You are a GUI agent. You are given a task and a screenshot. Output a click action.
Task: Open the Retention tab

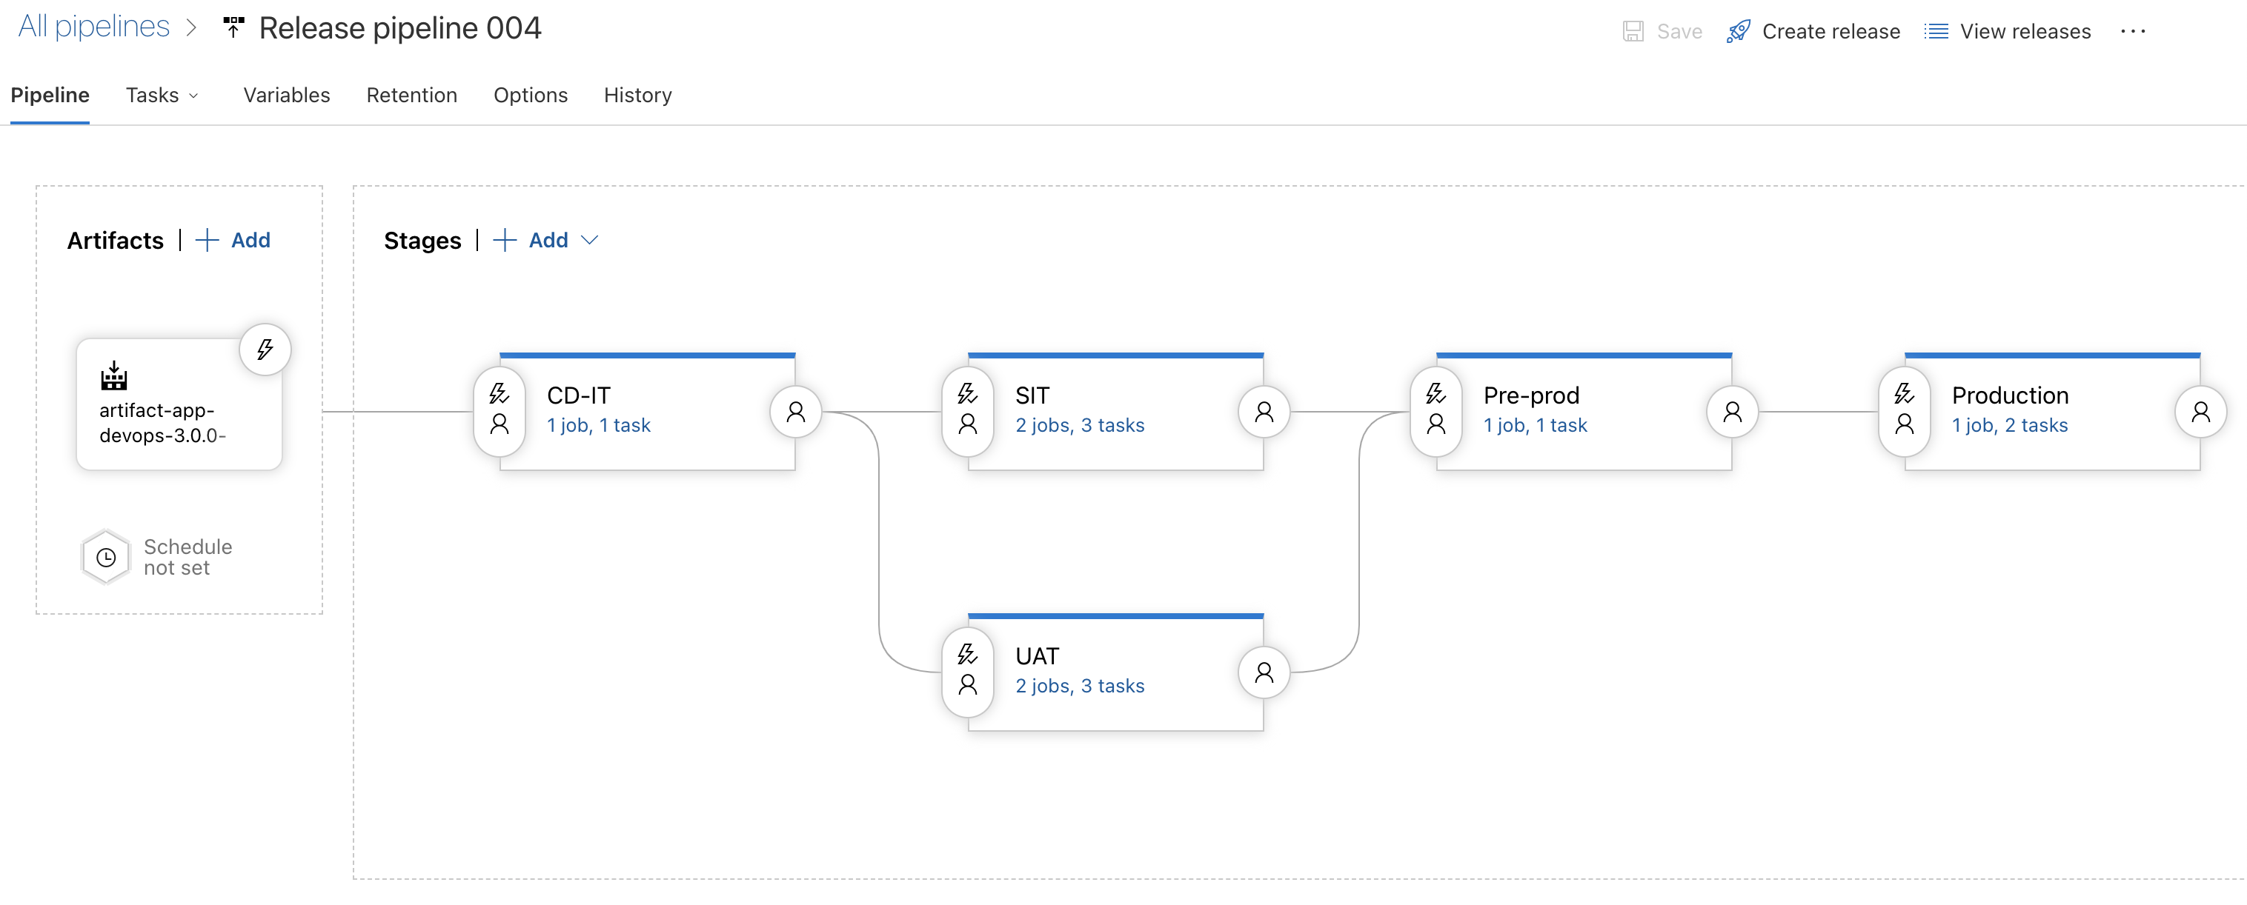coord(412,95)
